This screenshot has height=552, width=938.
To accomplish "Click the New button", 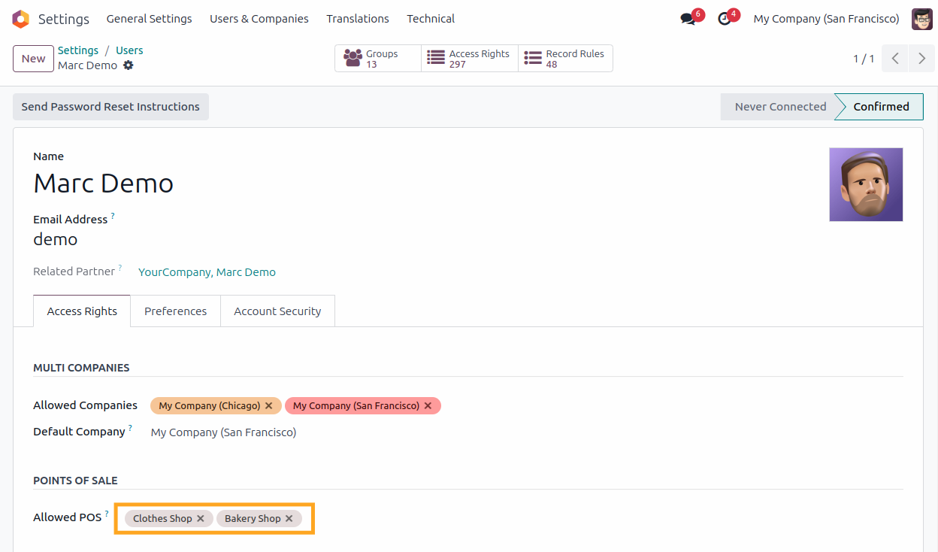I will click(33, 59).
